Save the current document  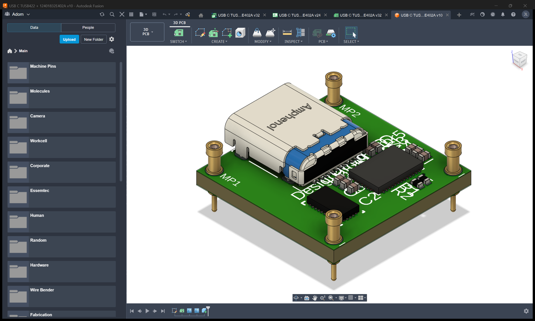coord(154,14)
